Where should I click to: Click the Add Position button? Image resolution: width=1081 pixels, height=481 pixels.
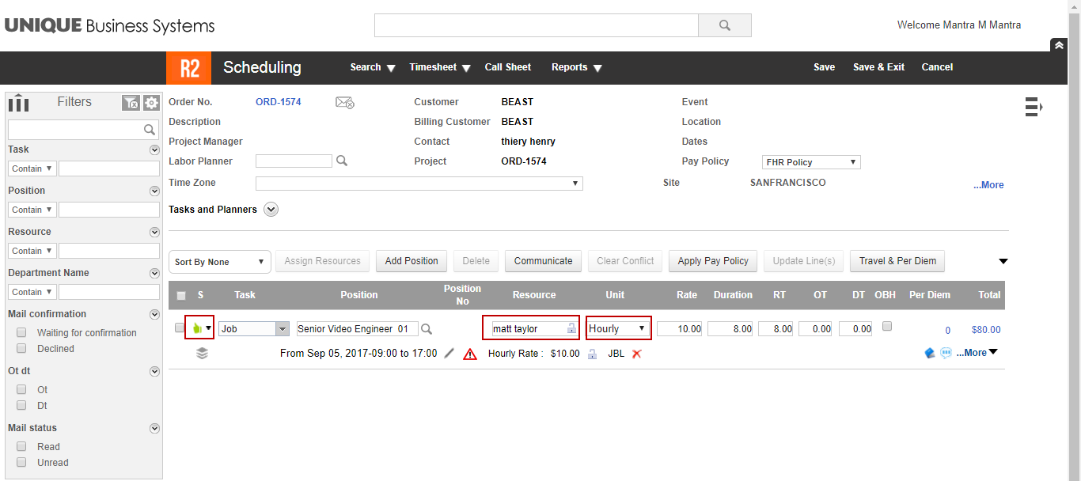412,261
